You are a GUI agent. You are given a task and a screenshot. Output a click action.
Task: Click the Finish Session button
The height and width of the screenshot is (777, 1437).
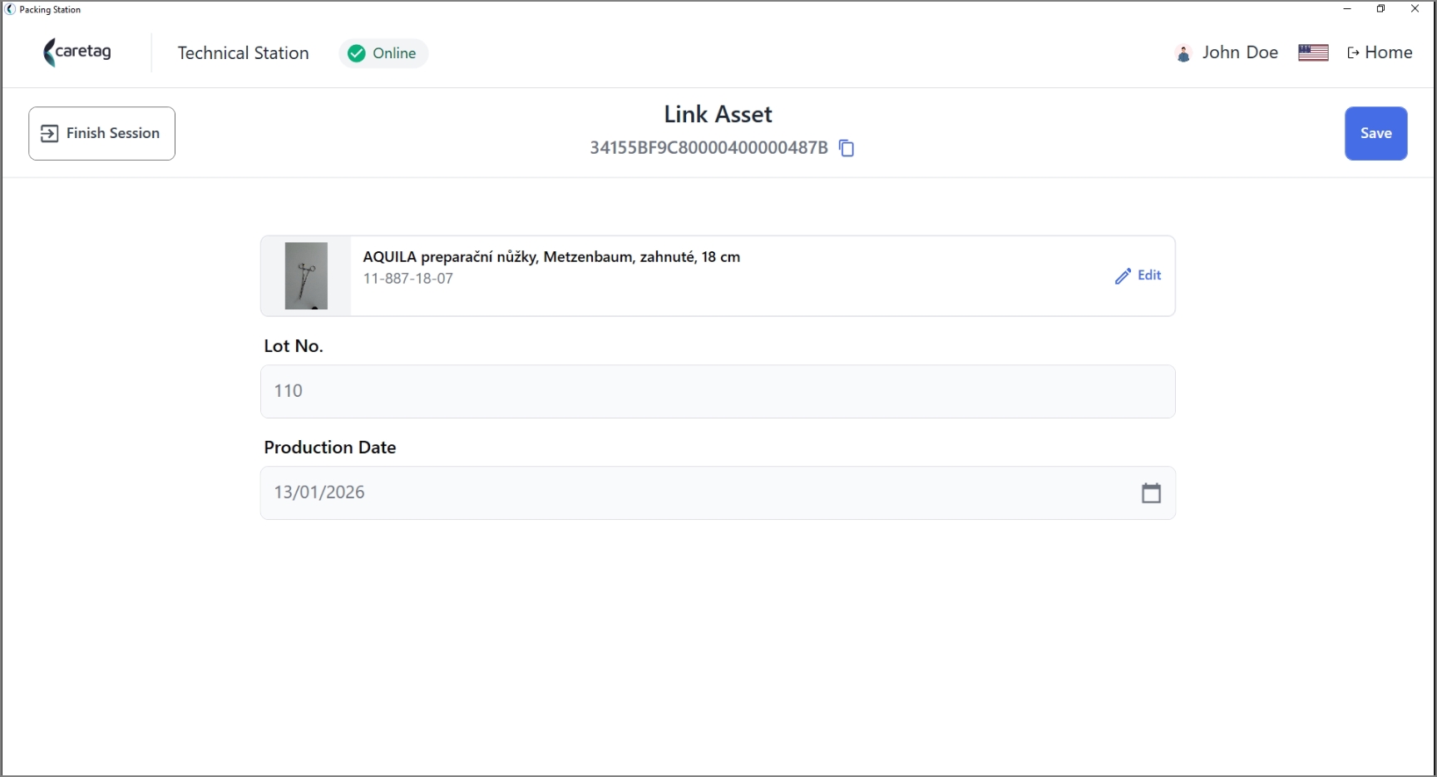(101, 133)
